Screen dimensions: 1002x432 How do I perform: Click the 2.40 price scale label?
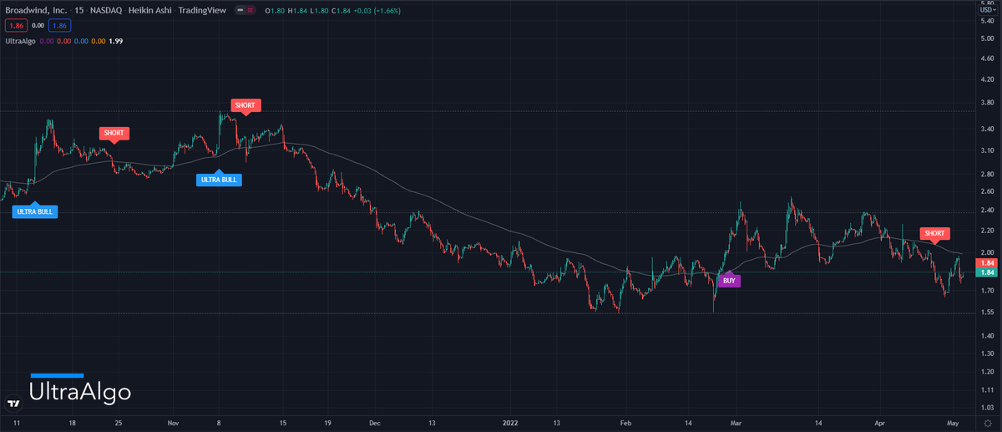tap(987, 210)
